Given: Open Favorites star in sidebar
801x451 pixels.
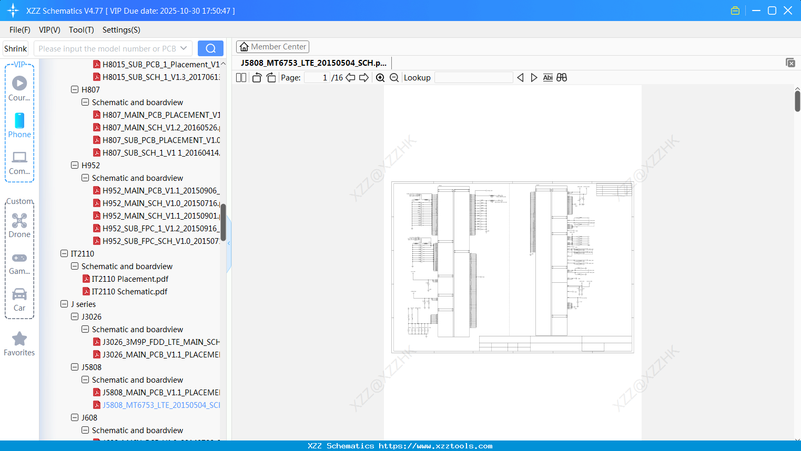Looking at the screenshot, I should tap(19, 344).
